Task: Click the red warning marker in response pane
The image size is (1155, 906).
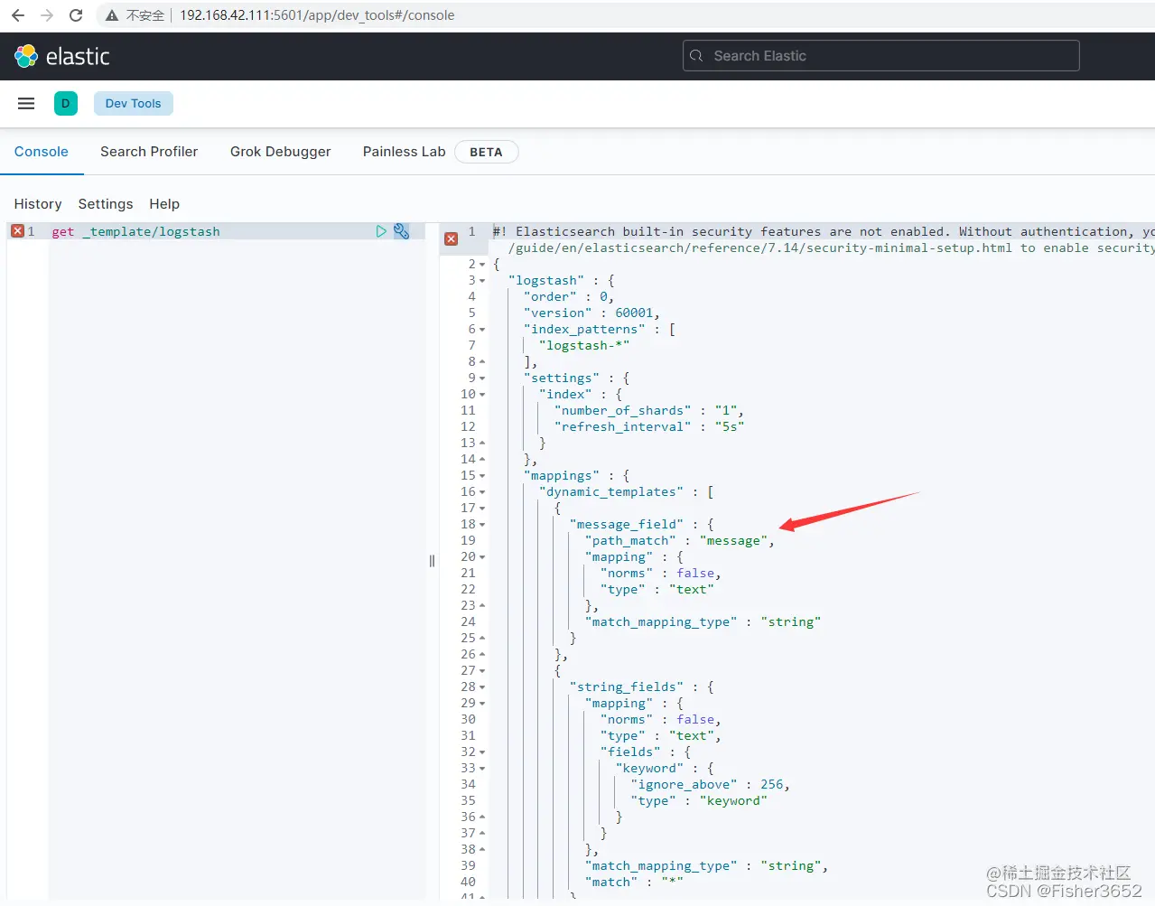Action: pyautogui.click(x=452, y=238)
